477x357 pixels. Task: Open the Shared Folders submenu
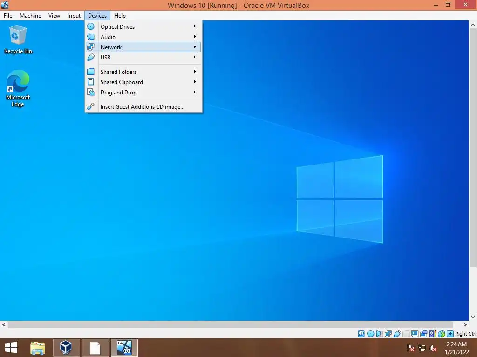point(143,72)
